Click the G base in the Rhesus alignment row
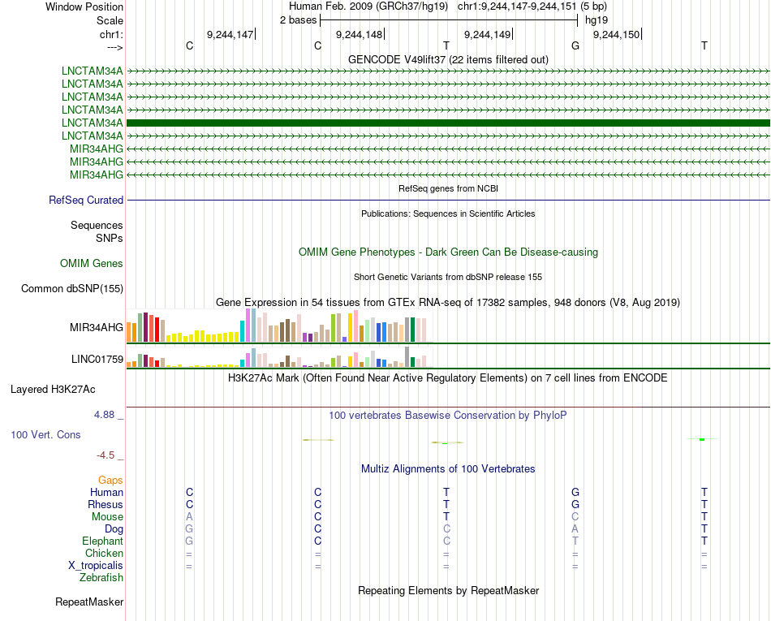Viewport: 771px width, 621px height. coord(575,504)
